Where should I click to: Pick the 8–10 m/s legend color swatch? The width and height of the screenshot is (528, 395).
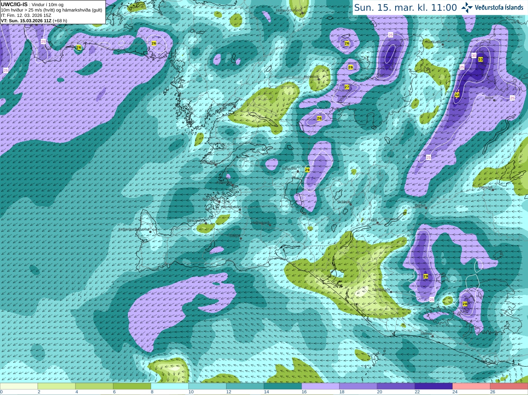pyautogui.click(x=170, y=386)
